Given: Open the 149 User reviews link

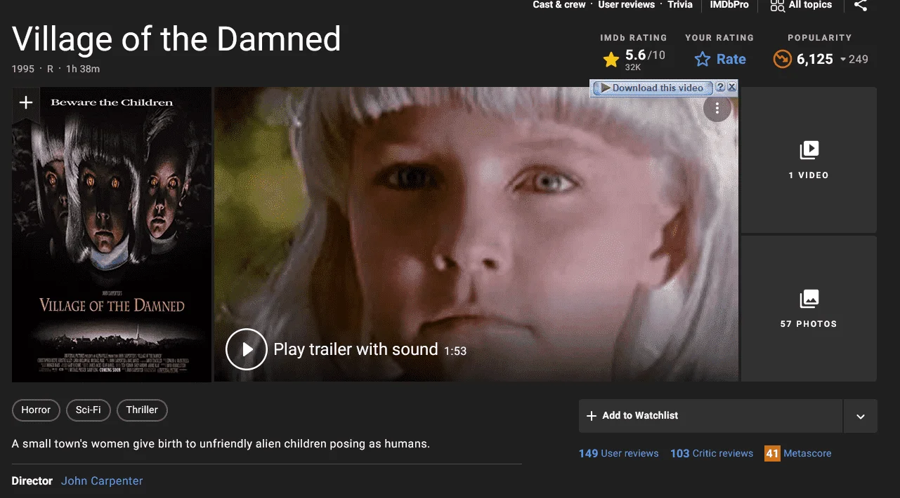Looking at the screenshot, I should click(619, 454).
